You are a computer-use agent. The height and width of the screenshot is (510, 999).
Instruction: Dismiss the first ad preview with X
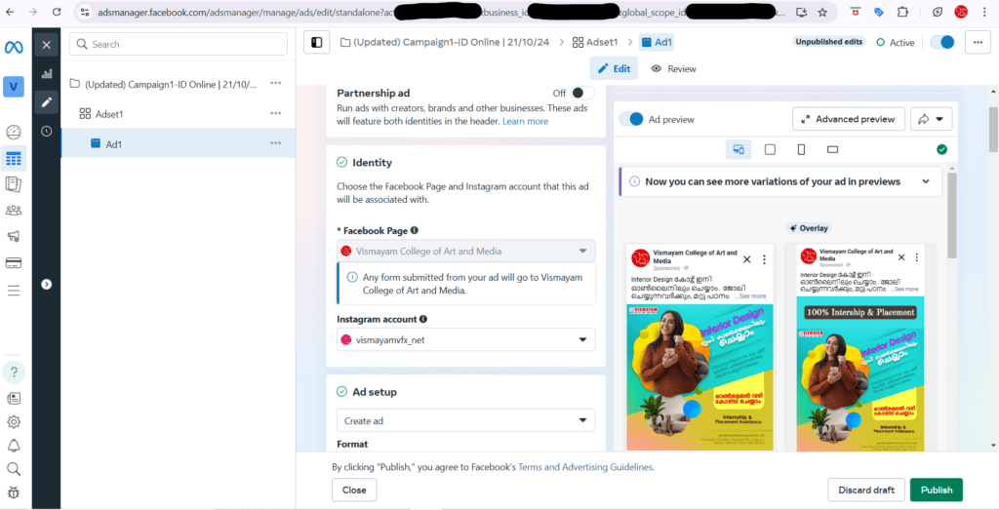pos(747,259)
